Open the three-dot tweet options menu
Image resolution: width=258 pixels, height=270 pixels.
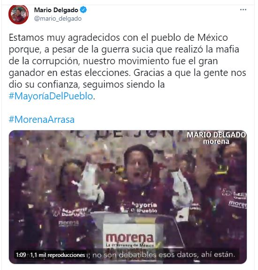(243, 10)
